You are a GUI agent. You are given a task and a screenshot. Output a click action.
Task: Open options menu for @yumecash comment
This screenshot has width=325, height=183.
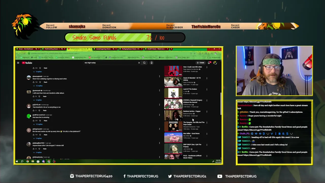(x=159, y=90)
